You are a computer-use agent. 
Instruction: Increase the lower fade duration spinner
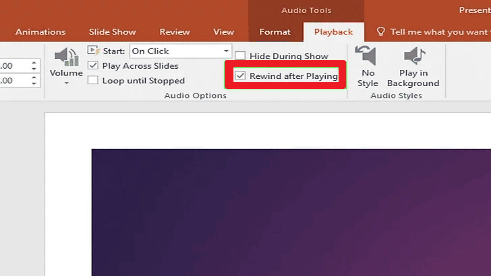(34, 77)
